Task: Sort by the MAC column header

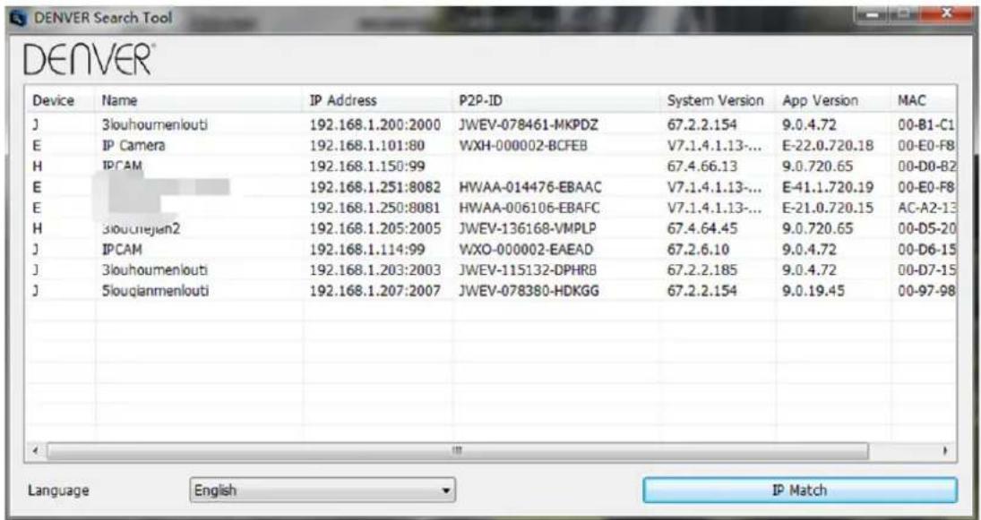Action: coord(911,100)
